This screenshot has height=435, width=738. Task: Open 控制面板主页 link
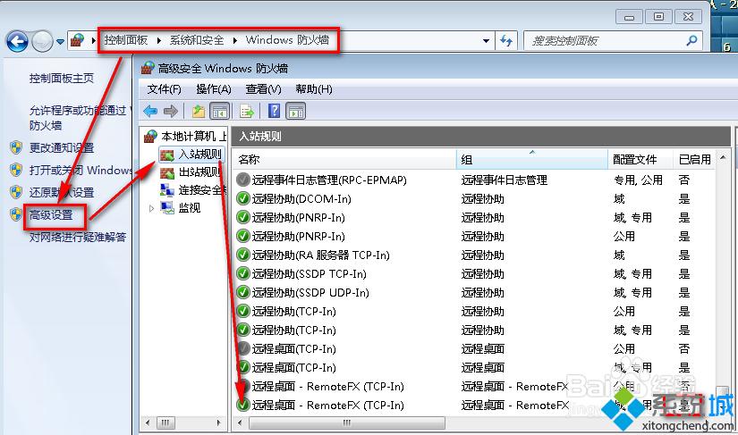pos(62,78)
